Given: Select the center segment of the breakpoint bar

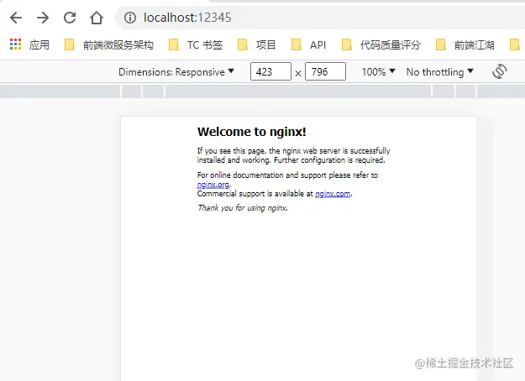Looking at the screenshot, I should [x=298, y=91].
